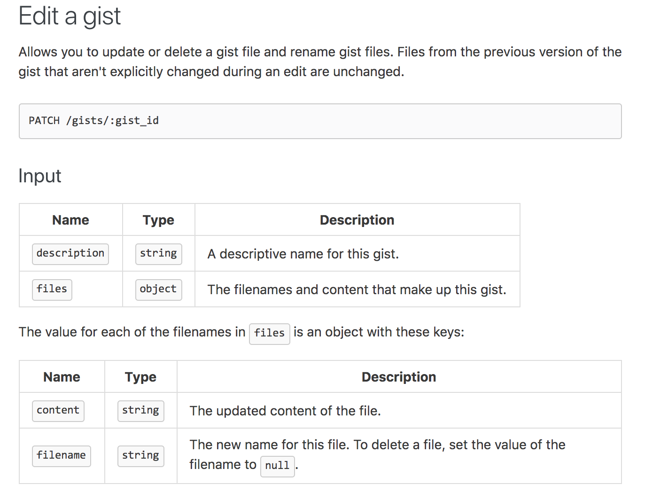
Task: Click the 'filename' parameter code tag
Action: click(61, 456)
